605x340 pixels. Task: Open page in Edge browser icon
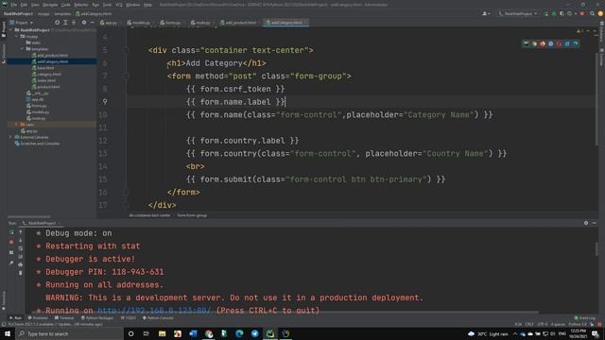click(x=576, y=43)
